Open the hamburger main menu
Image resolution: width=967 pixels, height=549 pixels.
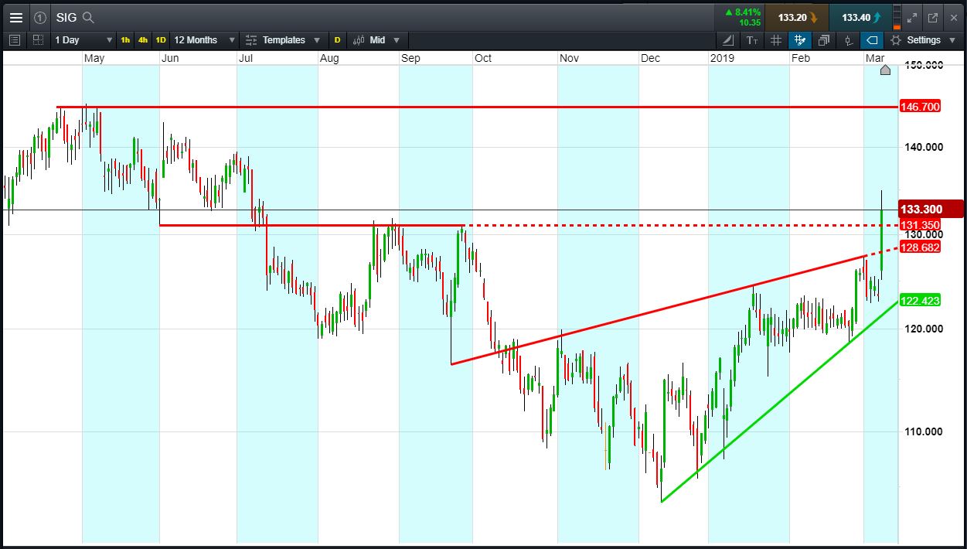point(15,17)
